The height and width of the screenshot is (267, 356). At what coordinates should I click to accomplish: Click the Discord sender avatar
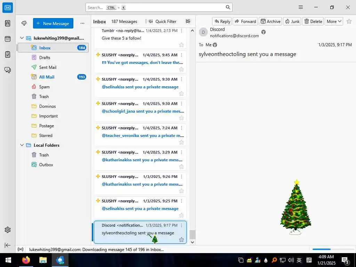click(203, 32)
